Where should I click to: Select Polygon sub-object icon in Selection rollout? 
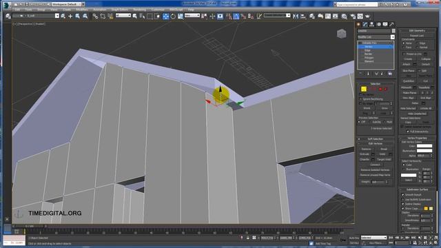[x=380, y=89]
